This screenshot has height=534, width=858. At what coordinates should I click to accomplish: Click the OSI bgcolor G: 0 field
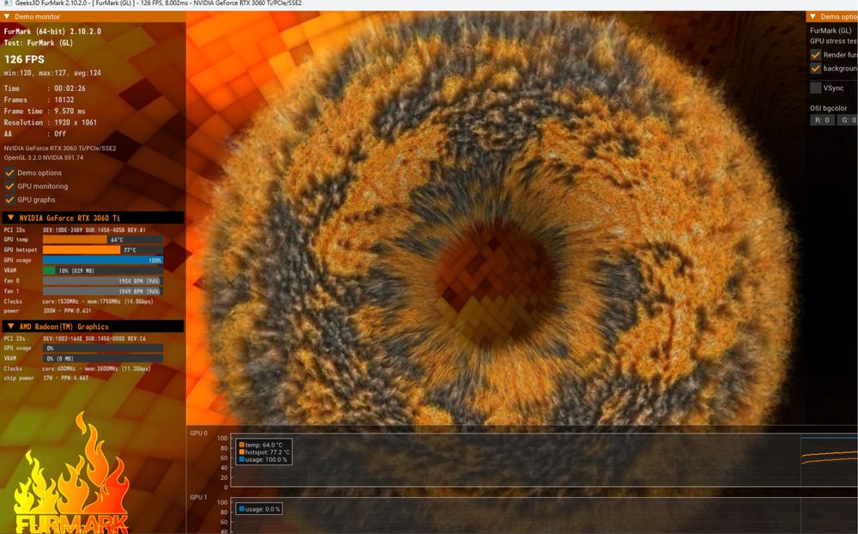pos(847,120)
